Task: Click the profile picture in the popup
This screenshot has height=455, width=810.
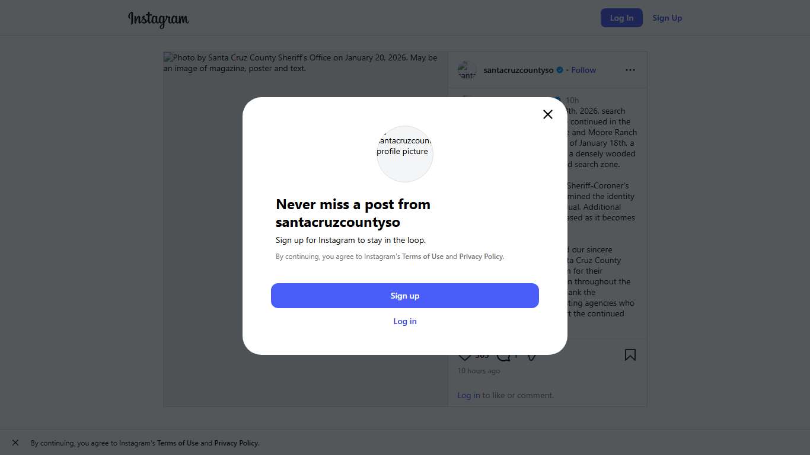Action: coord(405,153)
